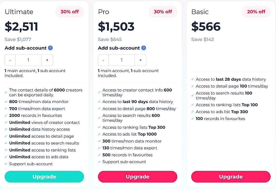Click checkmark beside Basic last 28 days history

point(193,79)
